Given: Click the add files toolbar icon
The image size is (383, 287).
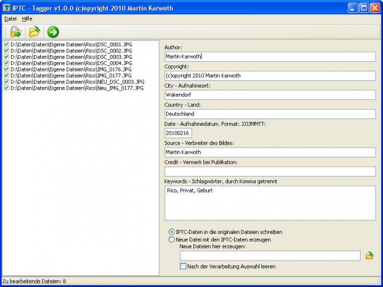Looking at the screenshot, I should coord(16,32).
